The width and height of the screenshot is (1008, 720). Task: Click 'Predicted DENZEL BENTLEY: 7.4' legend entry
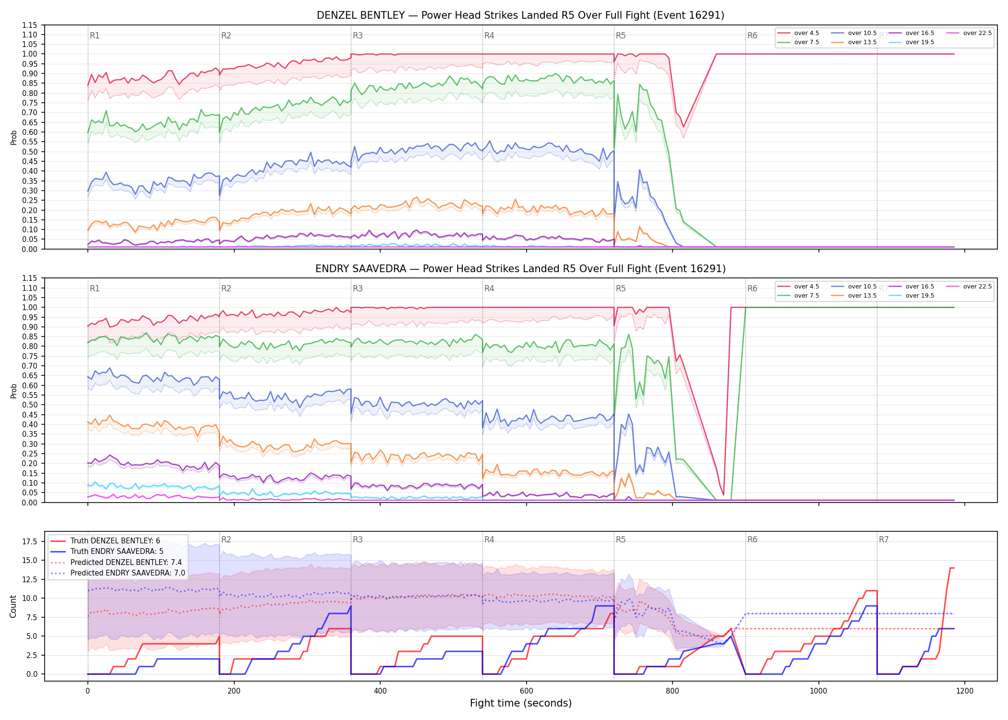[x=116, y=563]
